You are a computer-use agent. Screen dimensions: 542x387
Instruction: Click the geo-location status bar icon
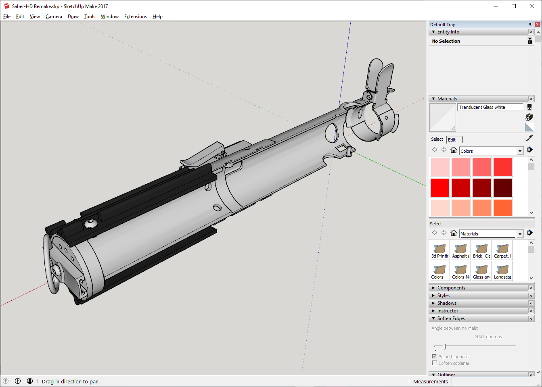(x=6, y=381)
